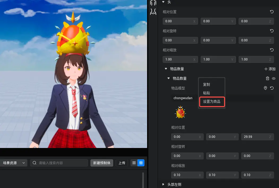Screen dimensions: 279x188
Task: Click the 新建预制体 button
Action: (102, 163)
